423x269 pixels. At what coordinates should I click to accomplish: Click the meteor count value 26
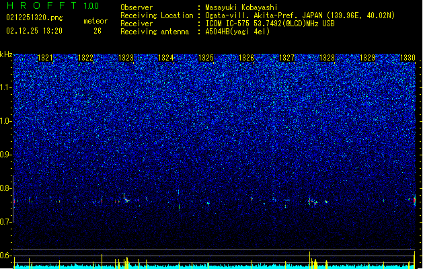(98, 31)
